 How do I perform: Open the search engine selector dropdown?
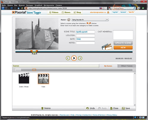tap(110, 8)
